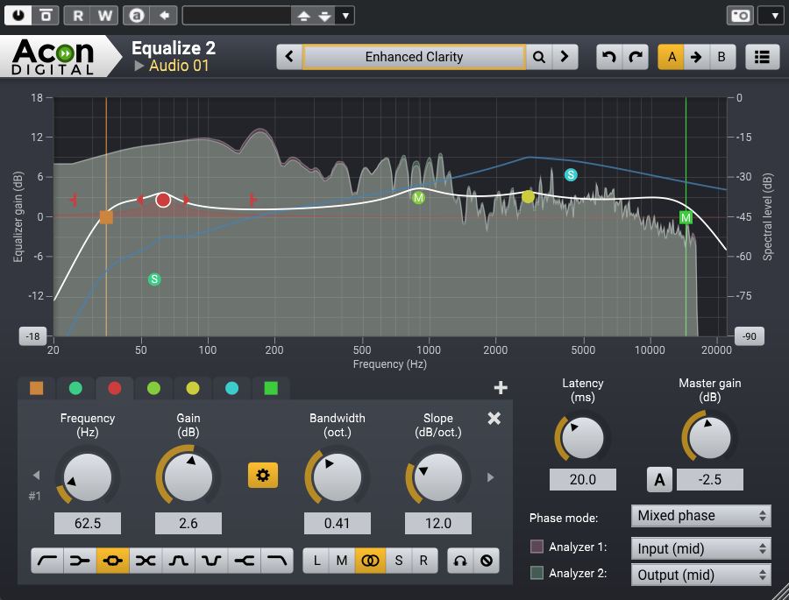
Task: Click the circled 'a' automation icon
Action: click(x=137, y=16)
